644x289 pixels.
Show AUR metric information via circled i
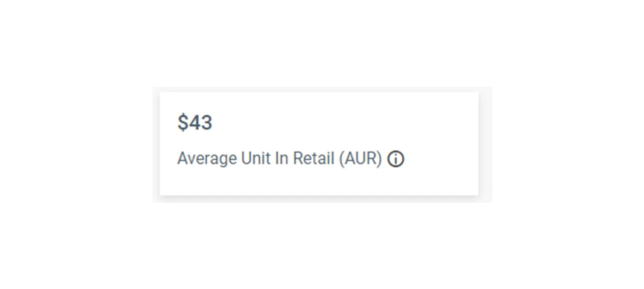(396, 159)
